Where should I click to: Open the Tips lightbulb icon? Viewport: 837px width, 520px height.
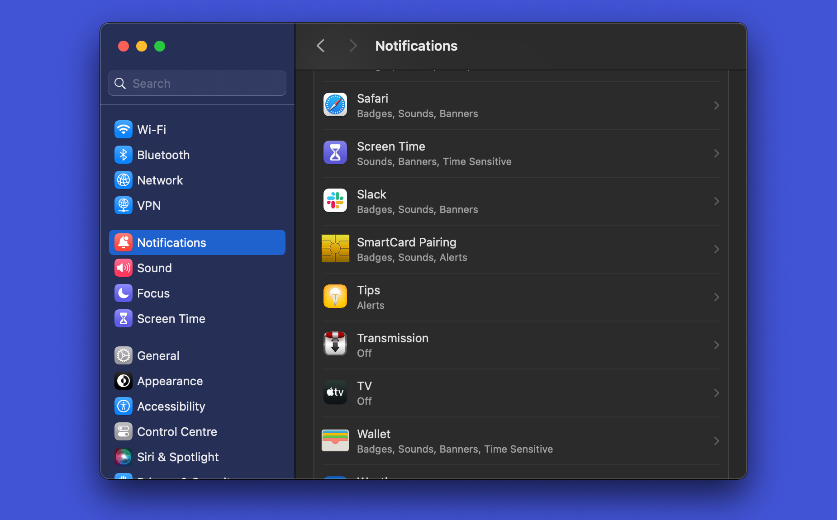pos(335,296)
